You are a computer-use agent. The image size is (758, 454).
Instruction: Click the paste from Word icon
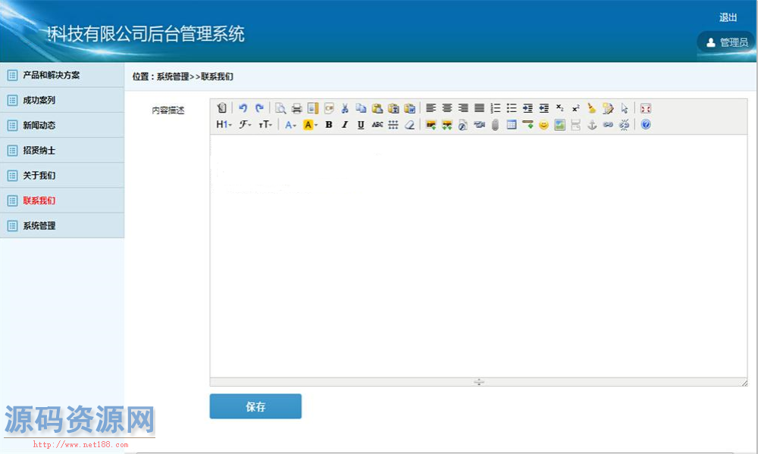[x=409, y=108]
